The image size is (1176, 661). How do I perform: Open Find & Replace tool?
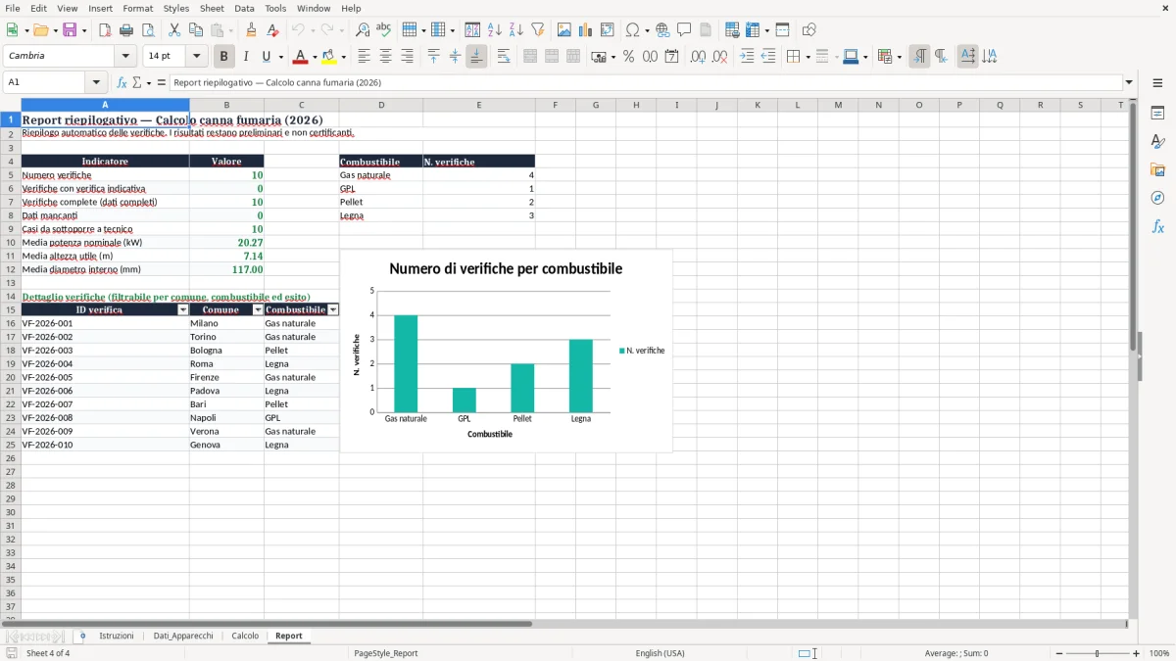click(363, 30)
